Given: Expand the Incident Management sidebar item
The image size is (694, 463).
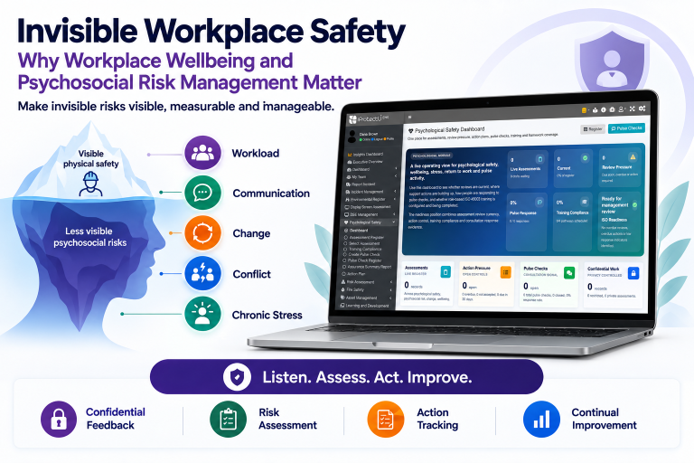Looking at the screenshot, I should click(x=370, y=192).
